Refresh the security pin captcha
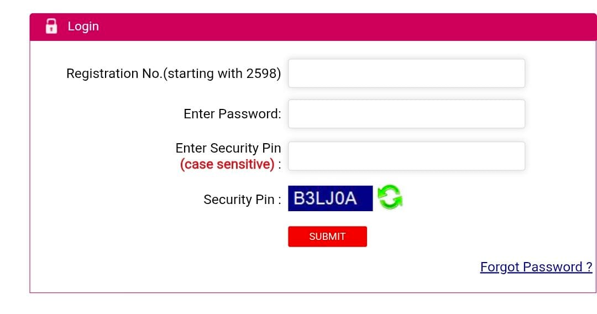This screenshot has width=597, height=314. tap(390, 198)
